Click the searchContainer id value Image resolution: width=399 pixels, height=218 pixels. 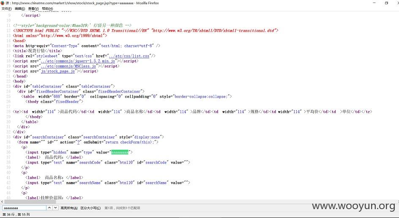point(48,137)
